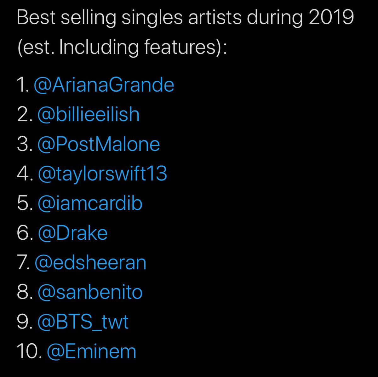Go to the @edsheeran profile
378x377 pixels.
(x=90, y=263)
